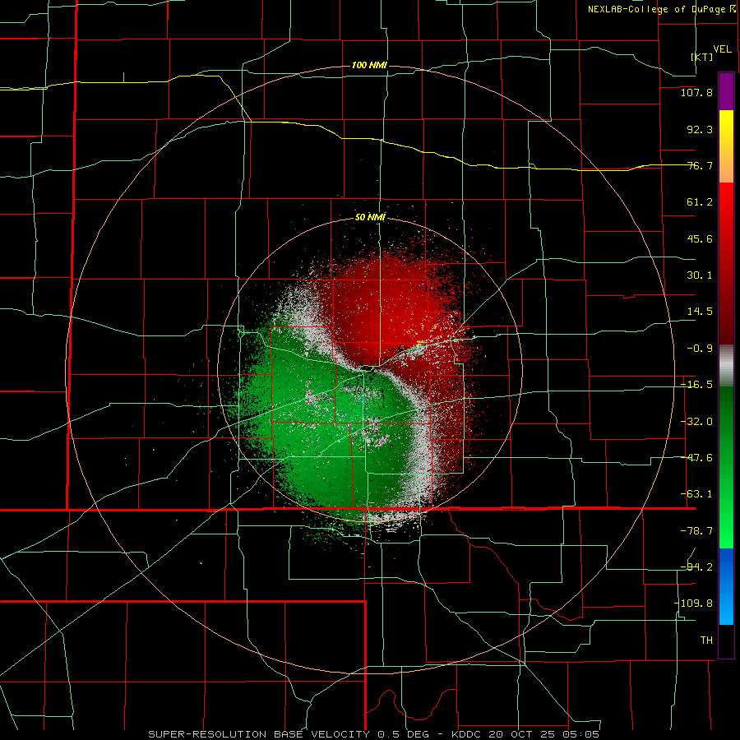
Task: Click the NEXLAB-College of DuPage label
Action: (656, 9)
